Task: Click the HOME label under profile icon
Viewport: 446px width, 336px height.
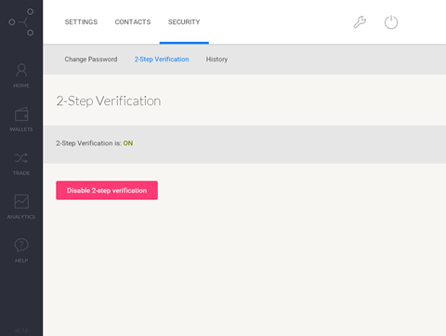Action: [x=21, y=86]
